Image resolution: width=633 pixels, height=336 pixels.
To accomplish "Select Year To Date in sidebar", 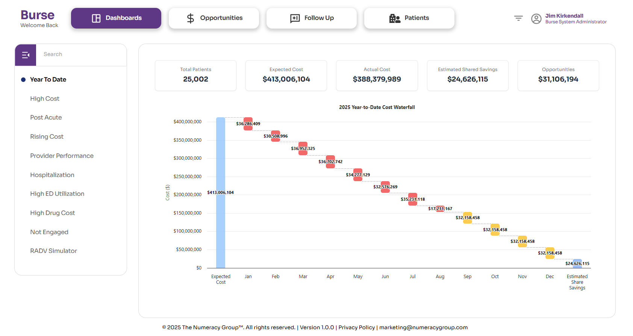I will click(48, 80).
